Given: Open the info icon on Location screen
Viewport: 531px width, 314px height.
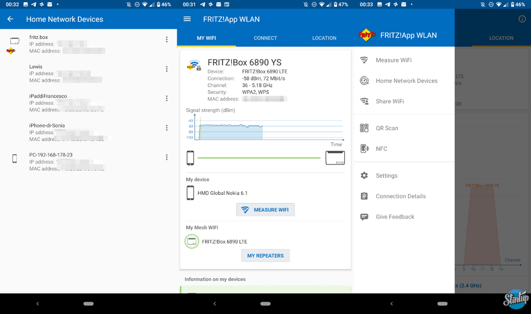Looking at the screenshot, I should coord(522,19).
